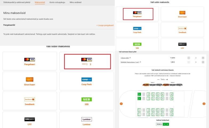
Task: Deselect green seat 3 in the carriage map
Action: (139, 99)
